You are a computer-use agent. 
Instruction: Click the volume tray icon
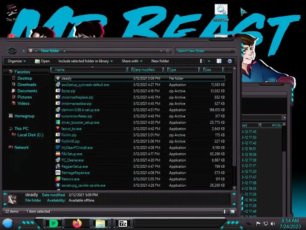pyautogui.click(x=273, y=223)
